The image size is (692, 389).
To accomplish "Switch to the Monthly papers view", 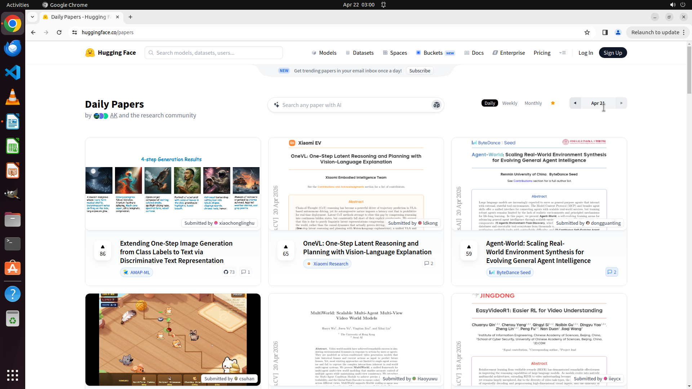I will pos(533,103).
